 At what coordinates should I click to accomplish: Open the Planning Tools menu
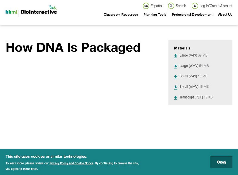tap(154, 15)
